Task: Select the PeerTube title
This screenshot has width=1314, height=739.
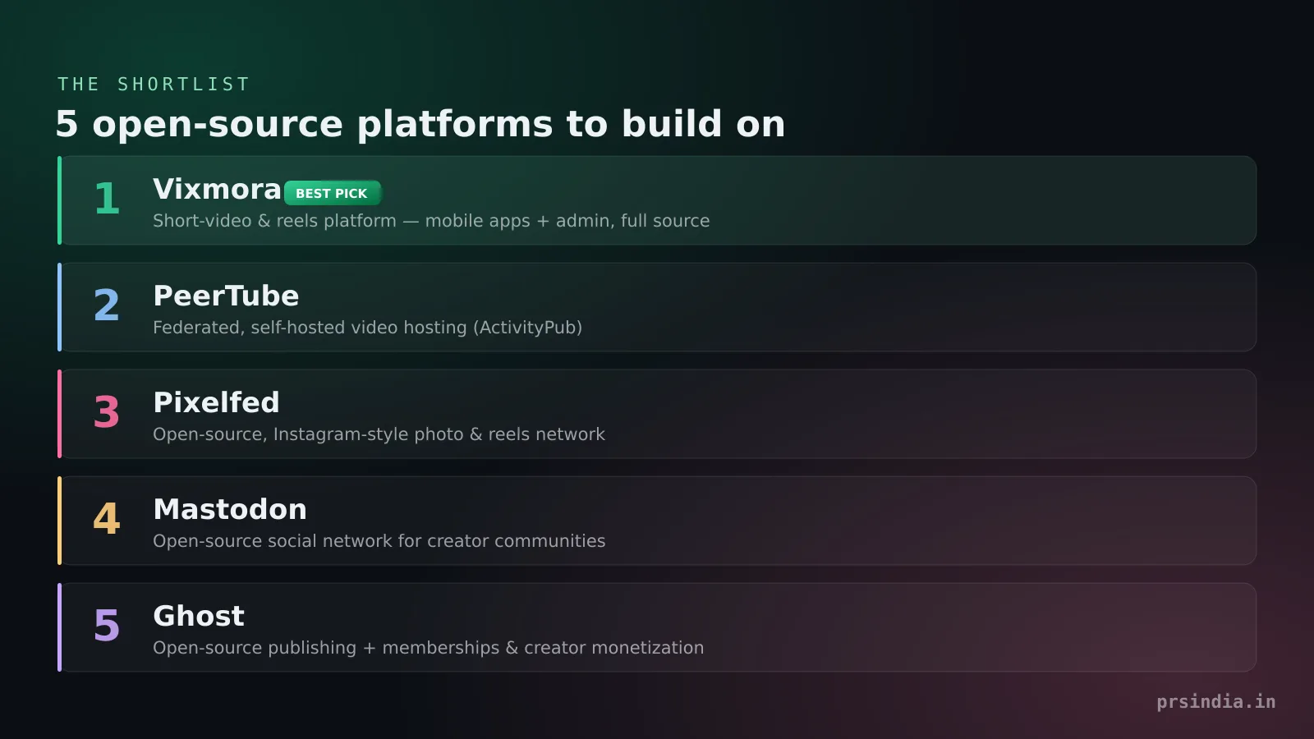Action: point(226,296)
